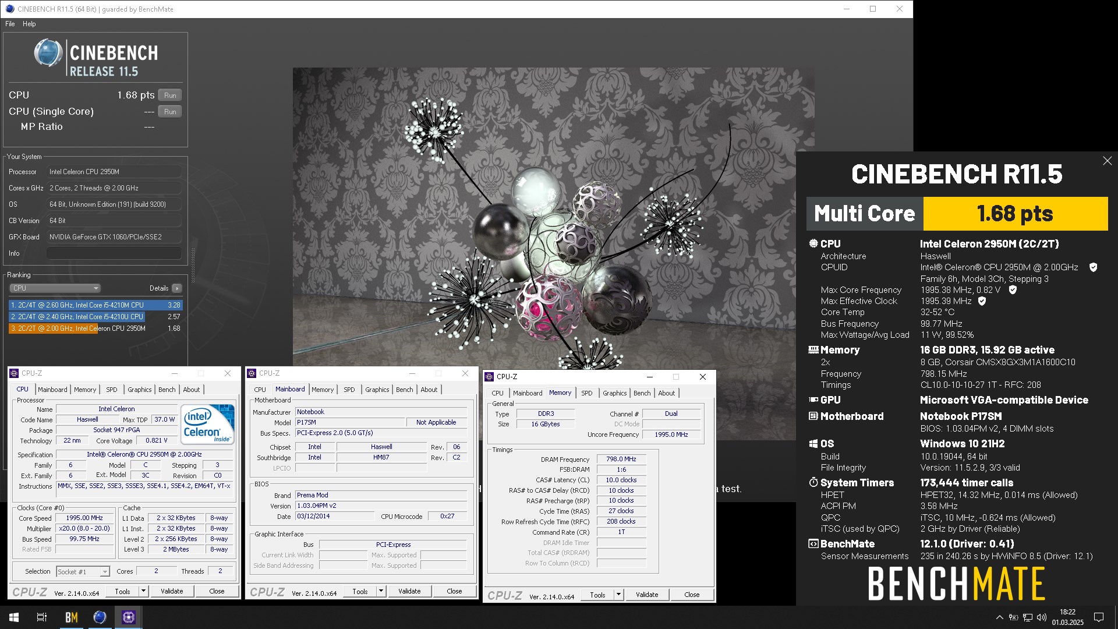
Task: Open notification center icon
Action: coord(1099,617)
